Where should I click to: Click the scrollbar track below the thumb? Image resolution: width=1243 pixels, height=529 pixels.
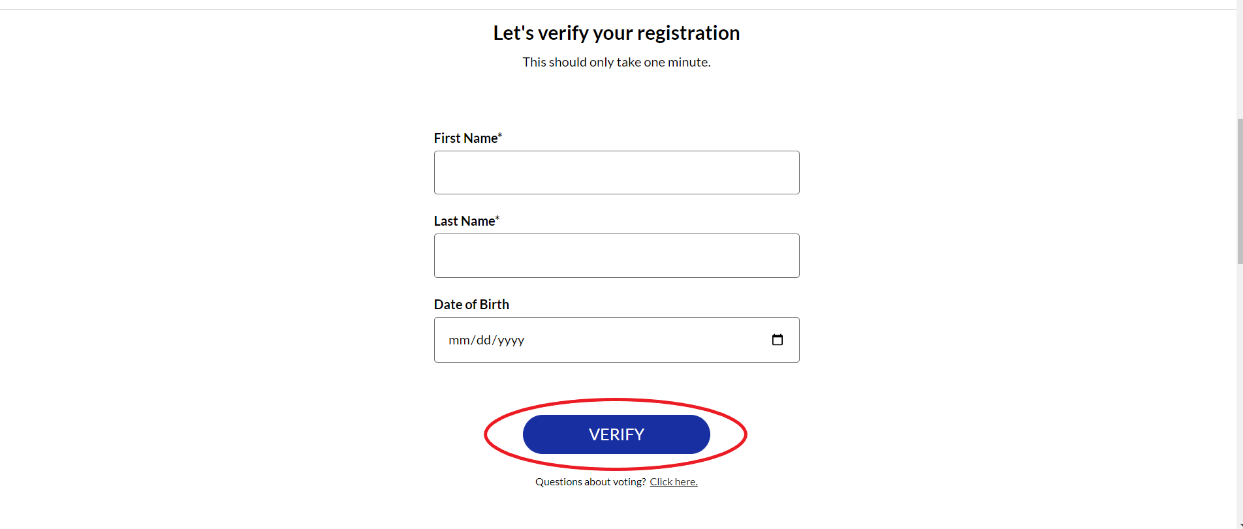(x=1240, y=391)
